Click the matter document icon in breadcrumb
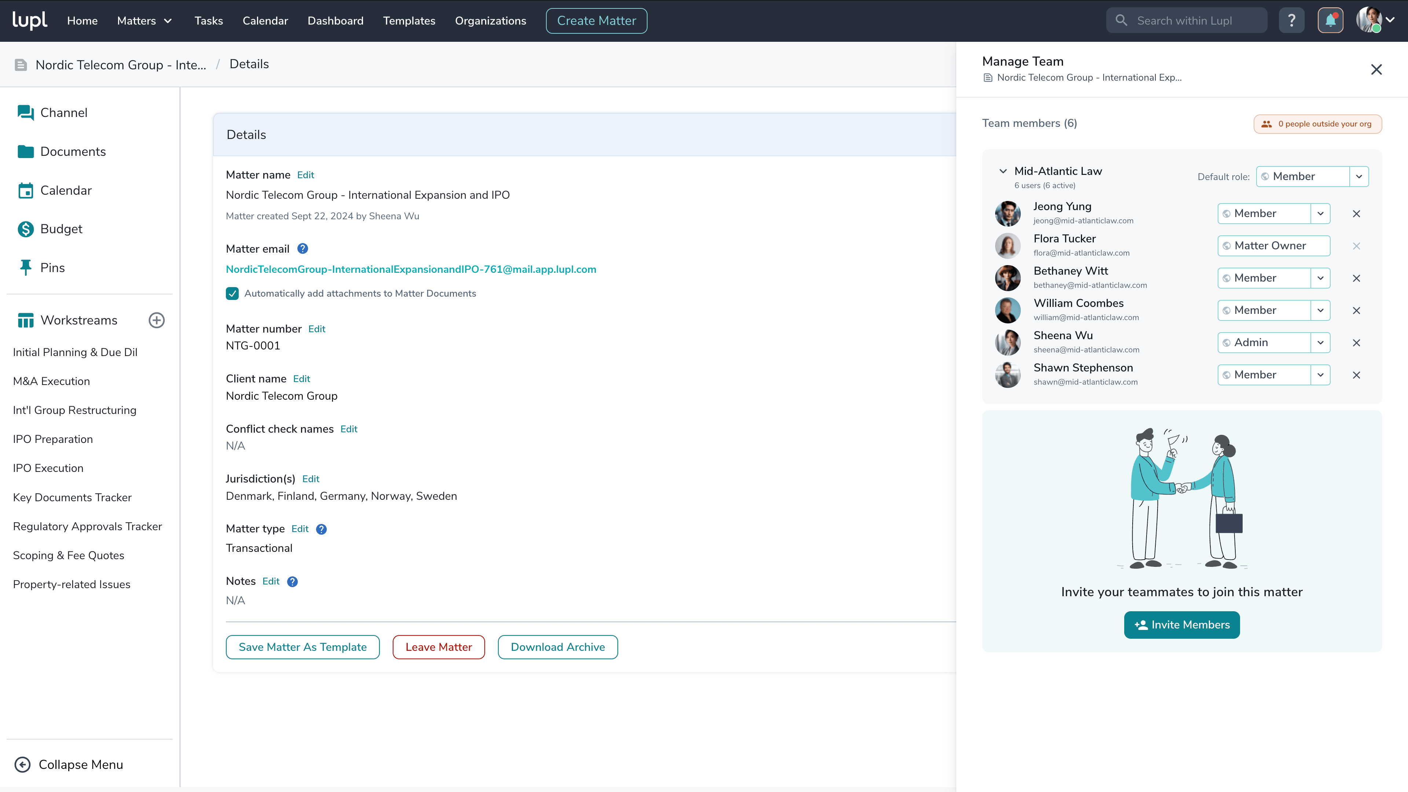1408x792 pixels. point(21,65)
